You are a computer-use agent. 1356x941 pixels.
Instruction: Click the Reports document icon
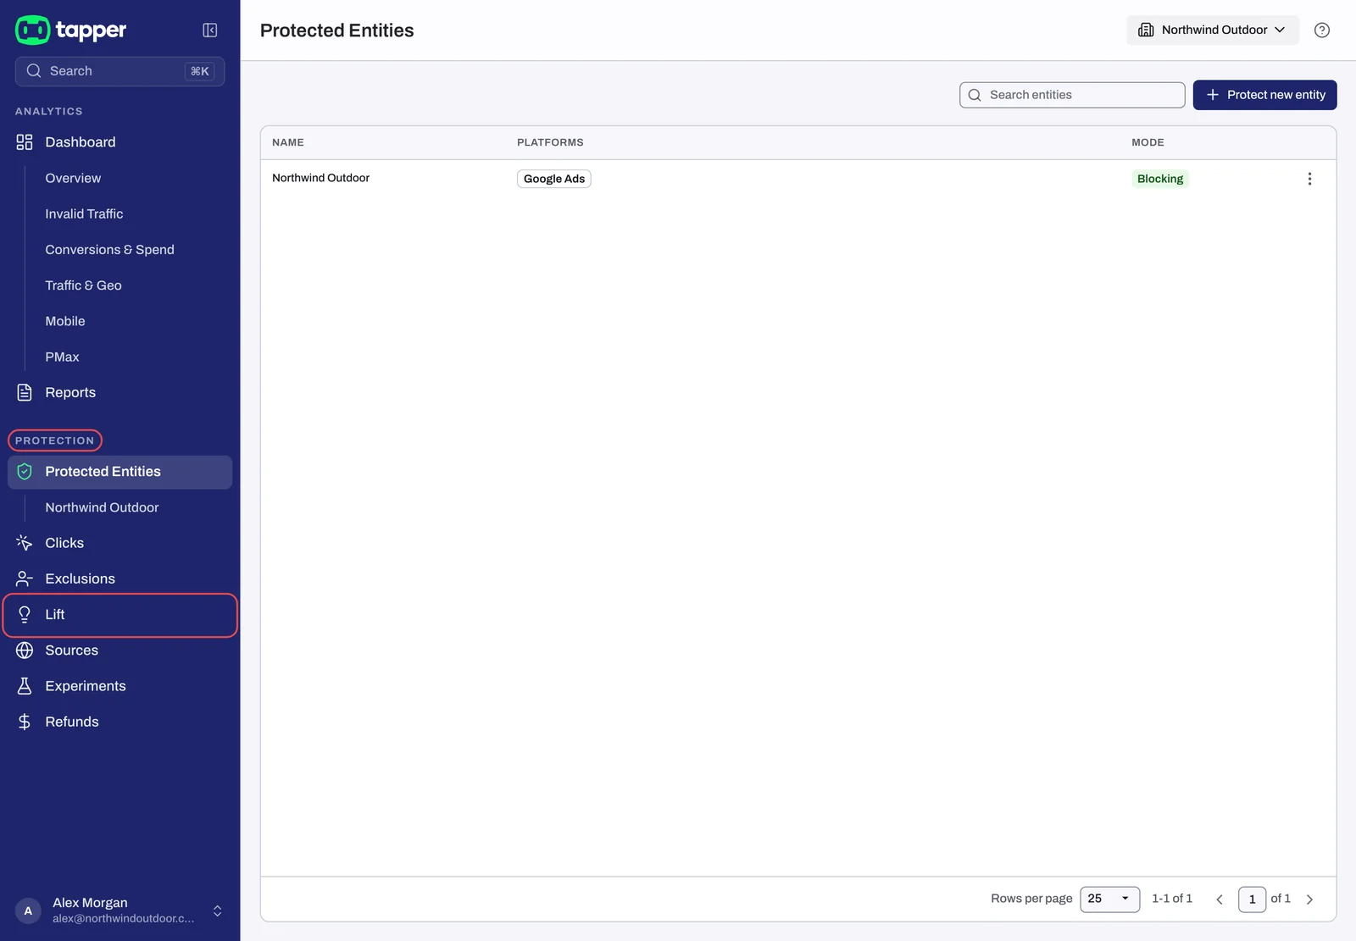(25, 392)
